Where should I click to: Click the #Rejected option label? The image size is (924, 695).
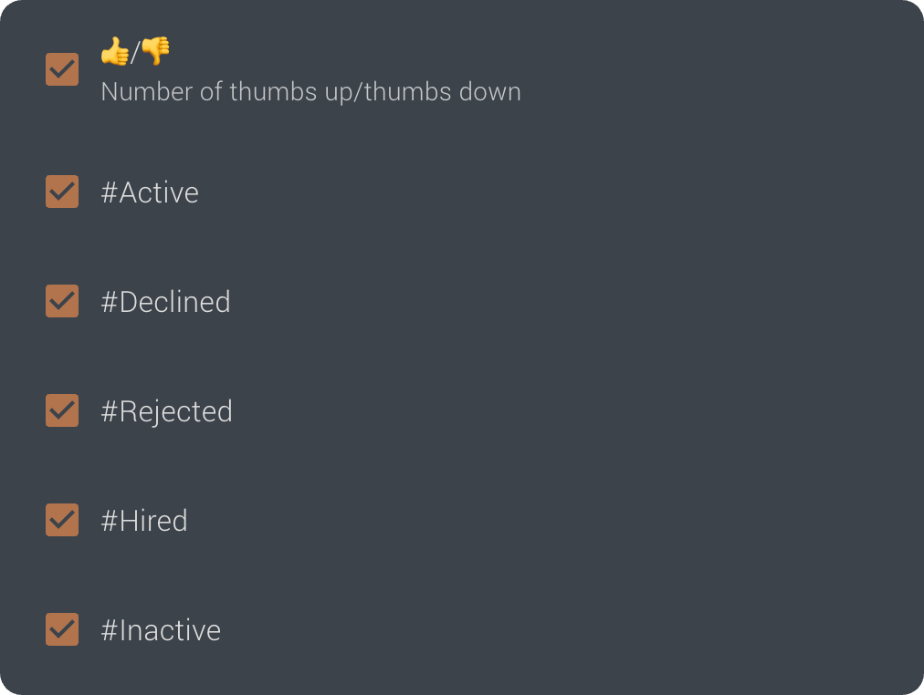pos(166,411)
